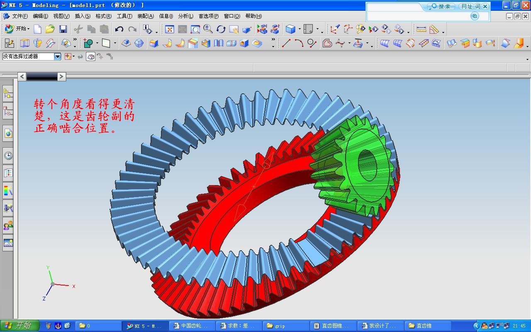Click the Thicken Sheet orange icon at toolbar end
This screenshot has width=531, height=332.
pyautogui.click(x=519, y=43)
